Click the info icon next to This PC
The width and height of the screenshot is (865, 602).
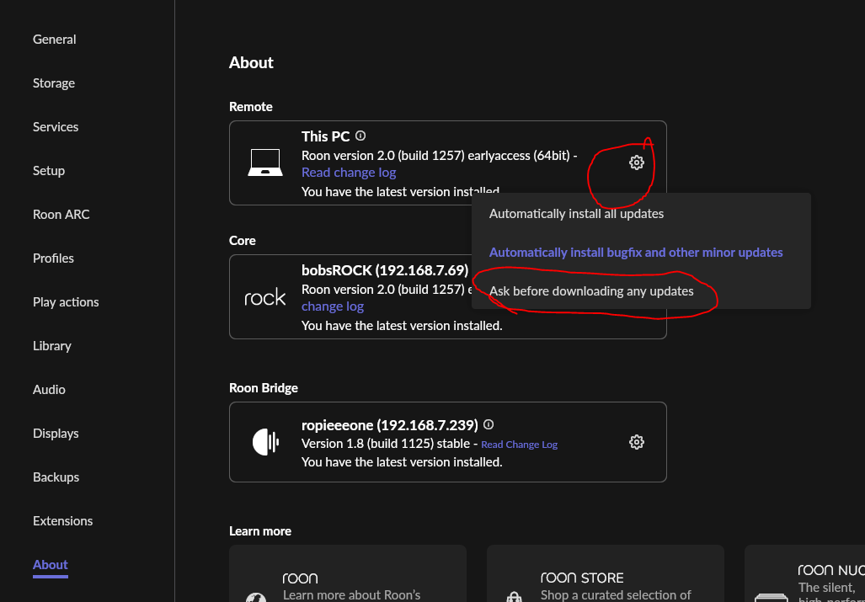tap(360, 136)
